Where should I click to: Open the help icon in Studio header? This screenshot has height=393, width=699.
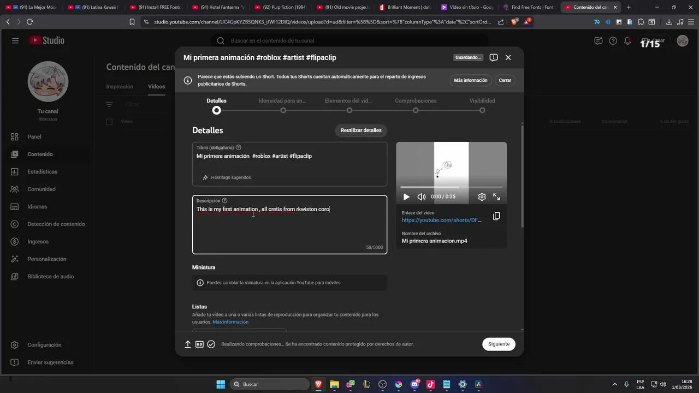613,41
